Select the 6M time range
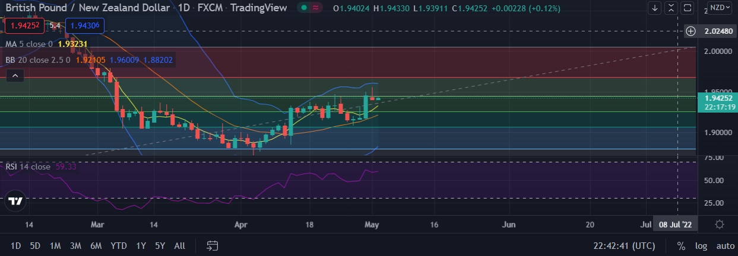This screenshot has height=256, width=738. pyautogui.click(x=96, y=245)
